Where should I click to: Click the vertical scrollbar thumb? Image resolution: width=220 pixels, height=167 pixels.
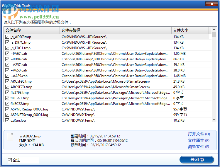coord(214,35)
